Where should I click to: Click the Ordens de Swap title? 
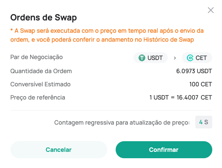pos(44,17)
